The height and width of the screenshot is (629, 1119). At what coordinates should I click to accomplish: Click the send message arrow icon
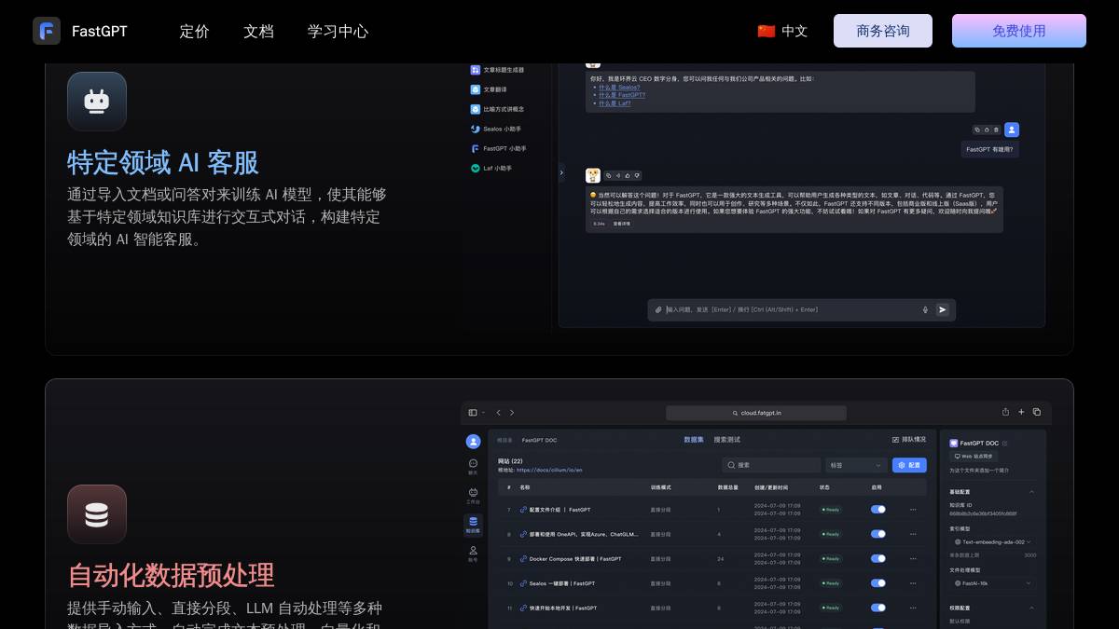(943, 309)
